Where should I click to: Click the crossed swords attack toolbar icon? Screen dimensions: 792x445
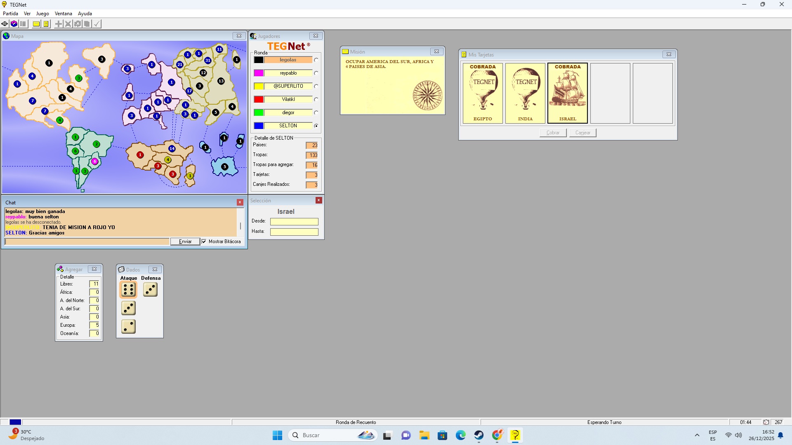[x=68, y=24]
